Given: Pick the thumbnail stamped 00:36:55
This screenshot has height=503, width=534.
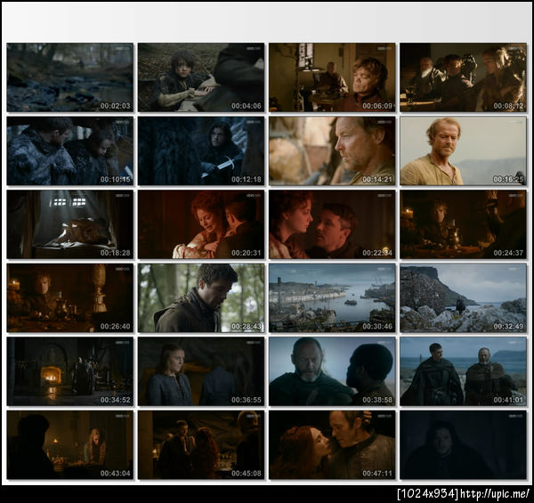Looking at the screenshot, I should (201, 371).
